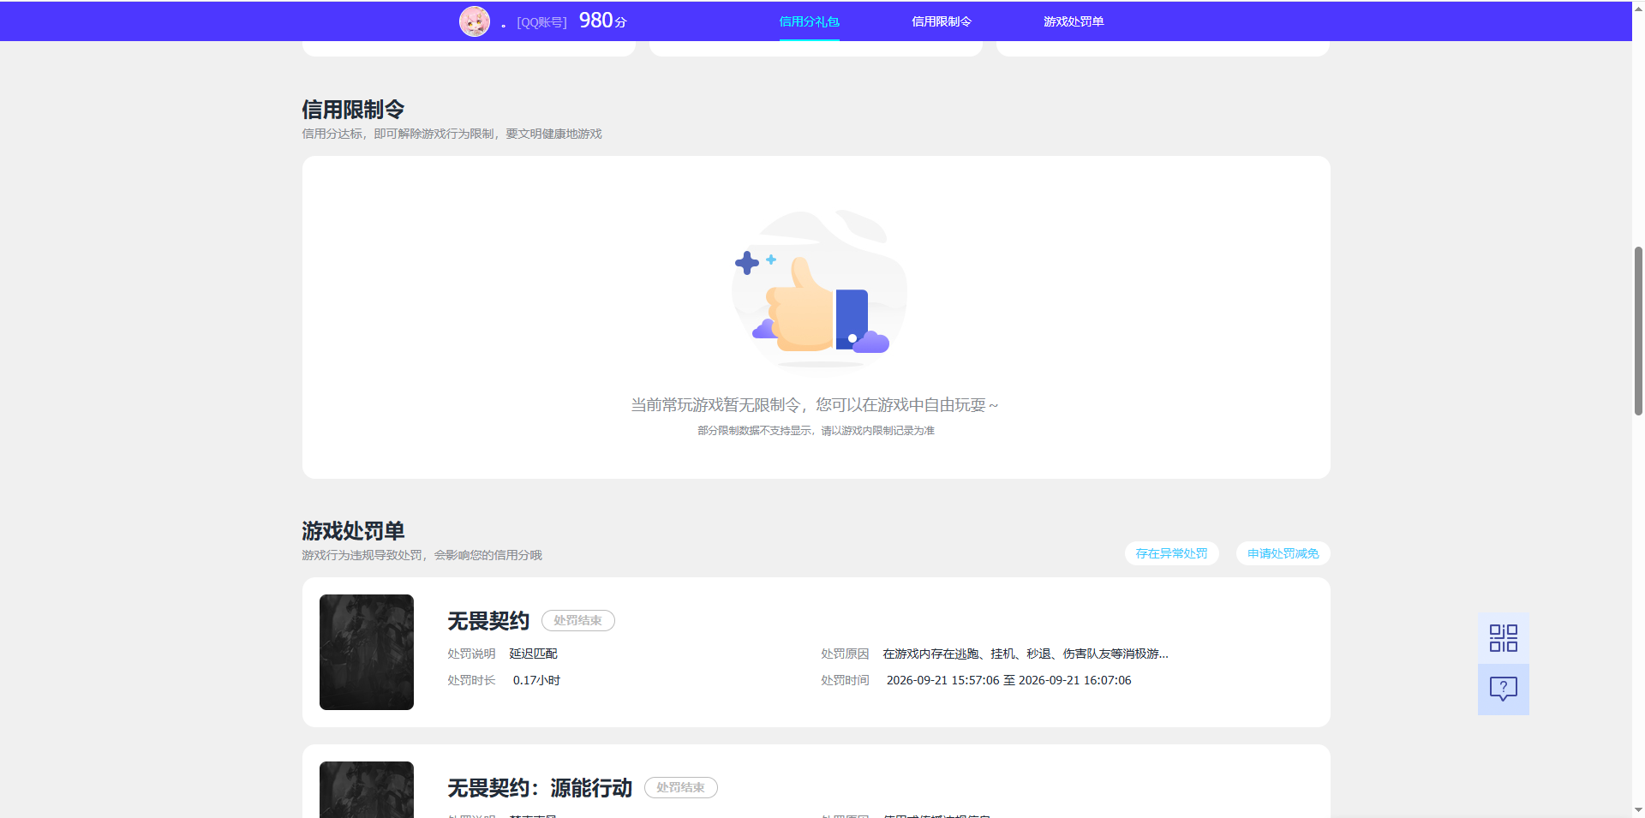Switch to the 游戏处罚单 tab
This screenshot has height=818, width=1645.
pos(1073,21)
